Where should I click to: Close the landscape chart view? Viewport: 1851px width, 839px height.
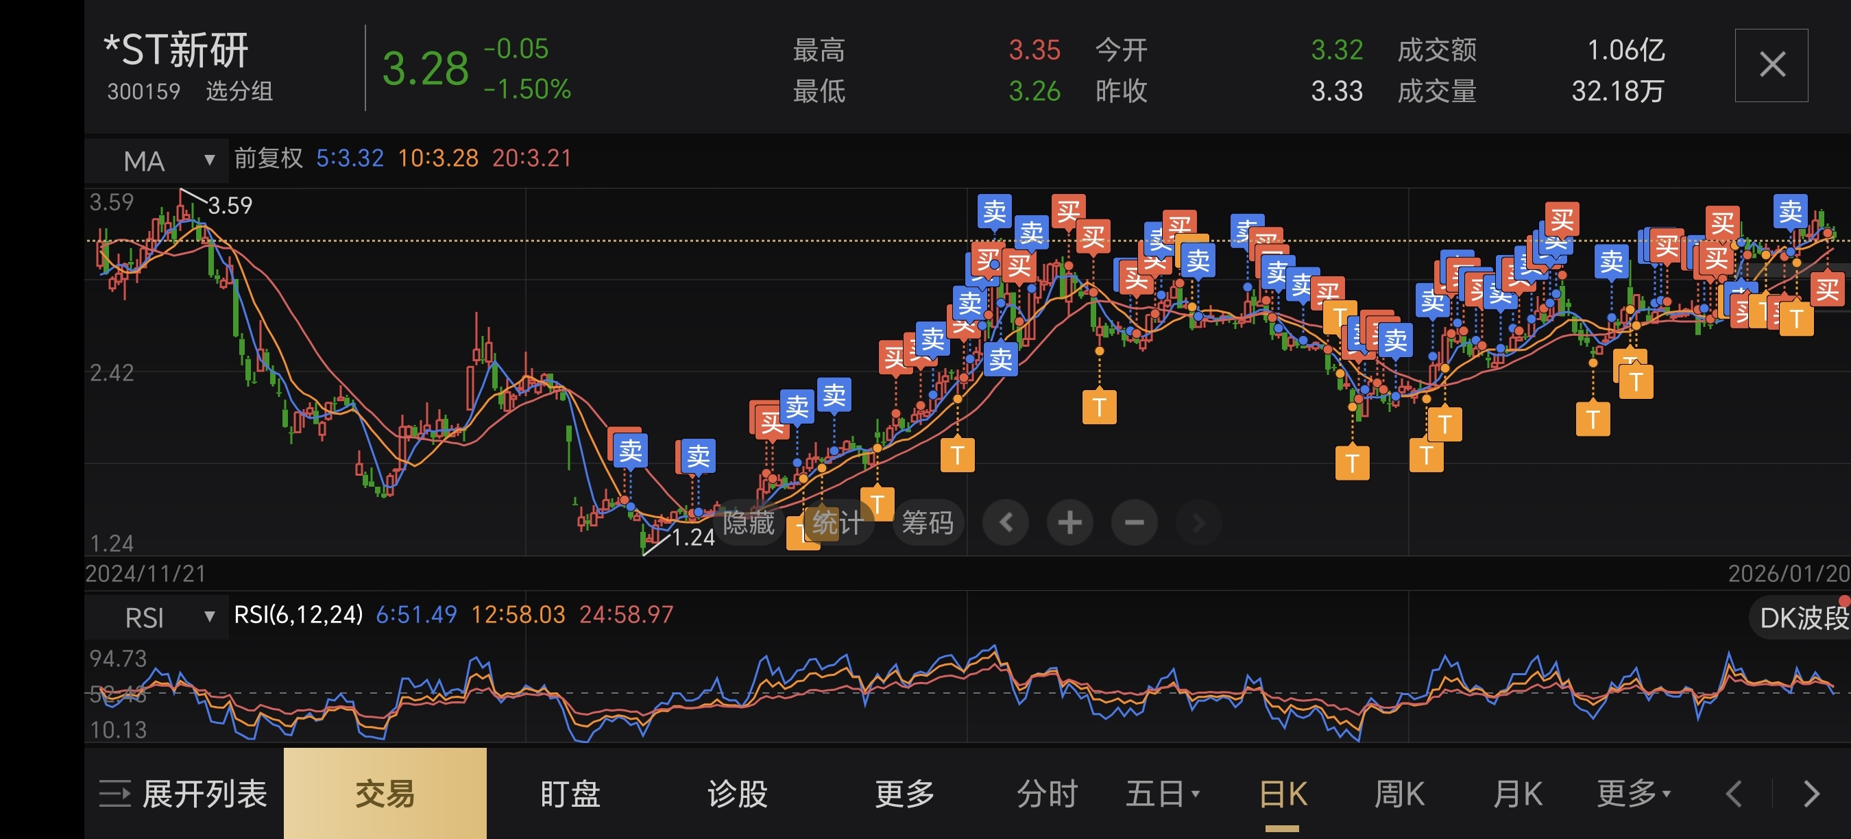1771,65
